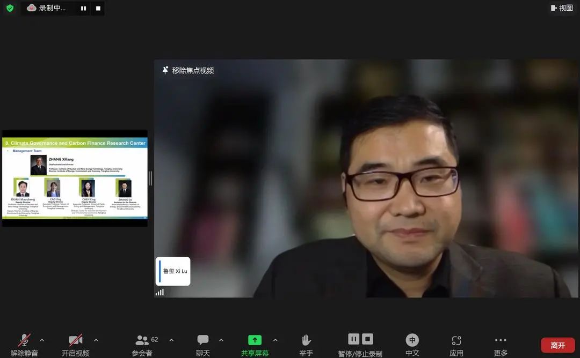
Task: Remove the spotlight pin on the video
Action: [x=188, y=70]
